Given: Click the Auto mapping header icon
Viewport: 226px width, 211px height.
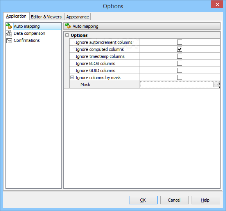Looking at the screenshot, I should pos(68,26).
